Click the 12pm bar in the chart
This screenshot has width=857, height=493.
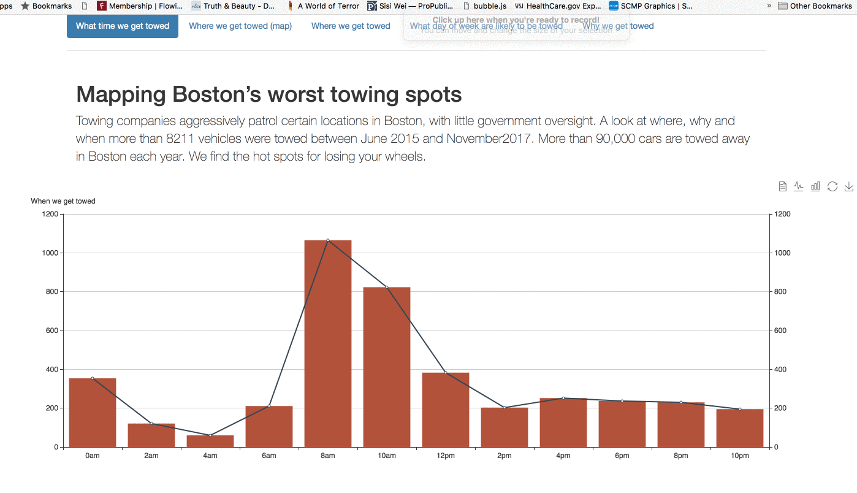[x=446, y=410]
